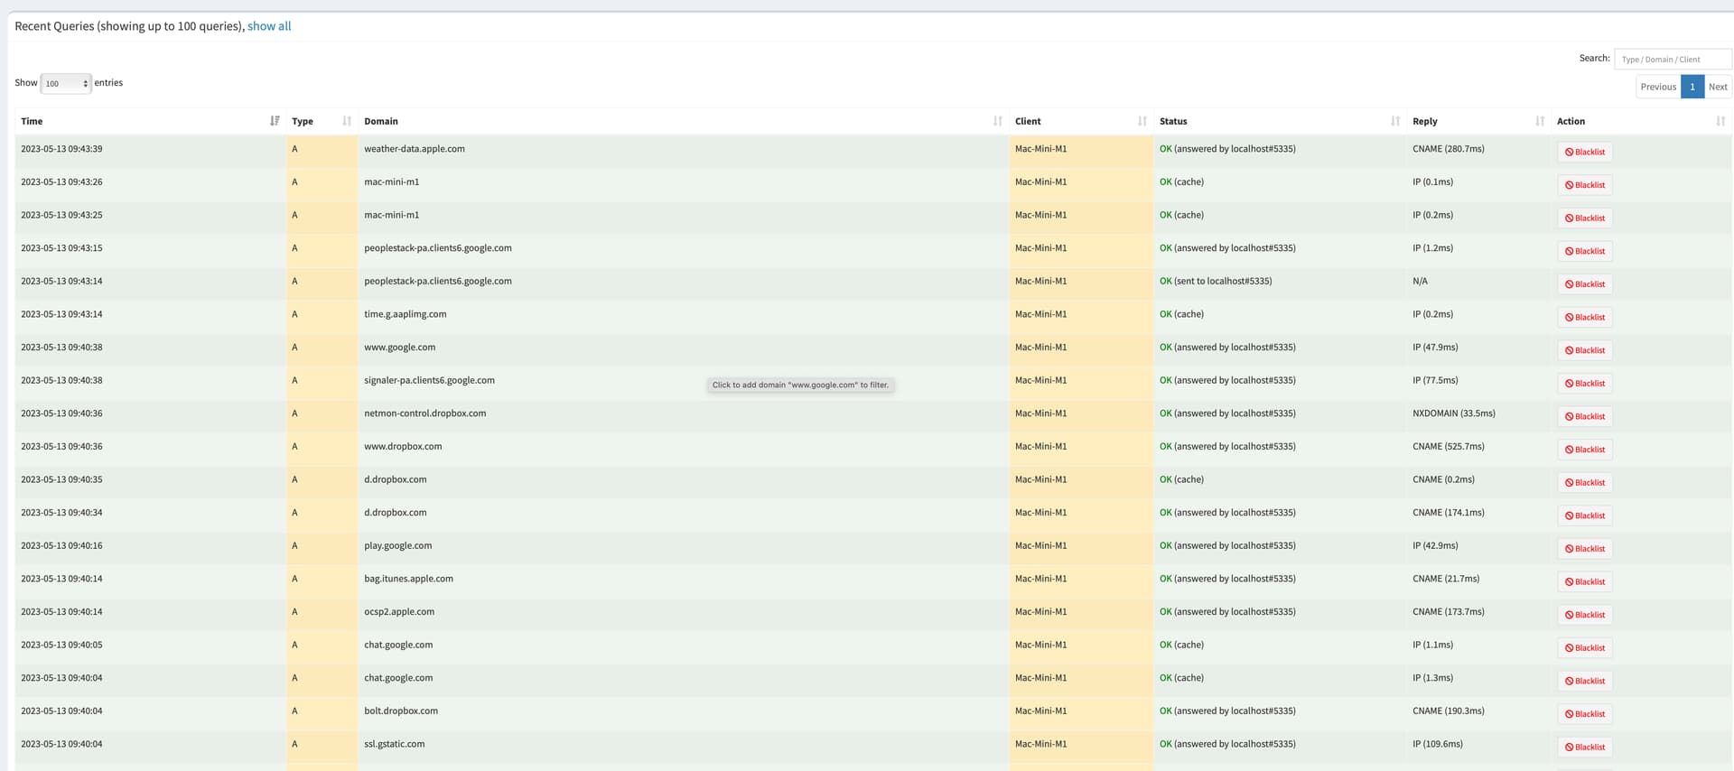Blacklist the www.google.com query
Viewport: 1734px width, 771px height.
pyautogui.click(x=1584, y=350)
